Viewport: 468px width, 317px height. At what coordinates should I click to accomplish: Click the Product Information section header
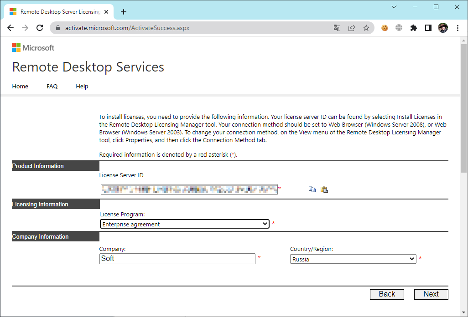click(56, 166)
